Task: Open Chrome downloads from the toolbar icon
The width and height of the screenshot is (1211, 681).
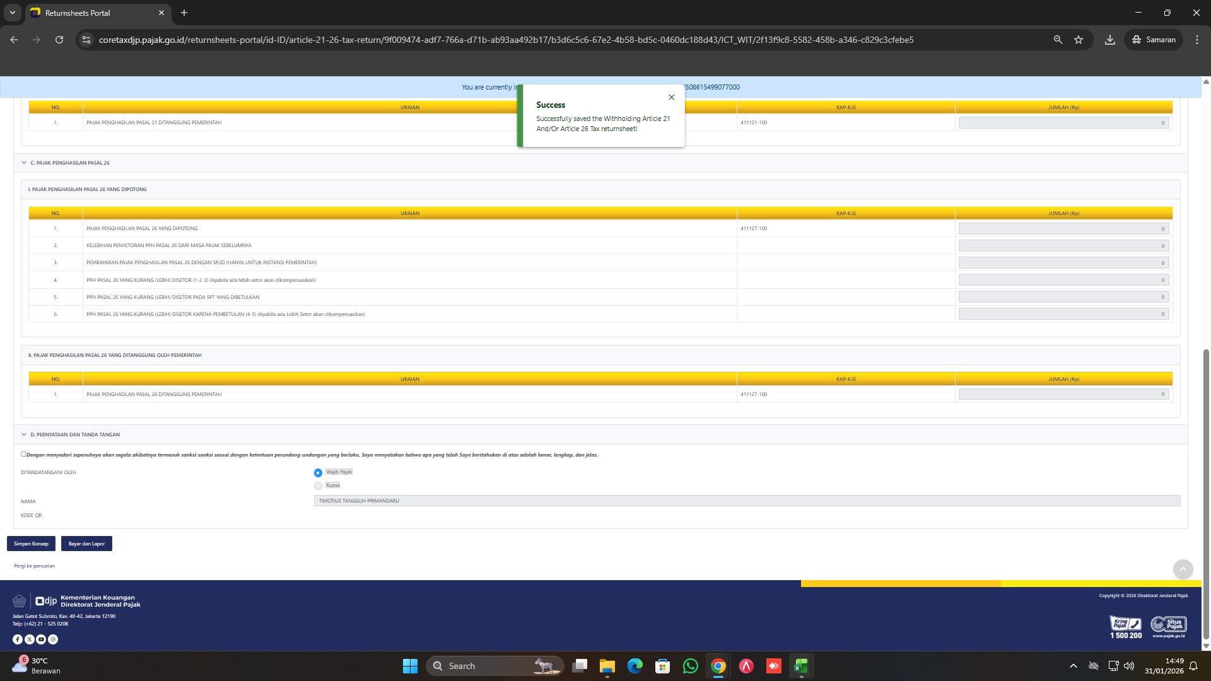Action: [1109, 39]
